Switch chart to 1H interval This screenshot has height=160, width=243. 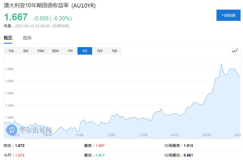click(70, 51)
